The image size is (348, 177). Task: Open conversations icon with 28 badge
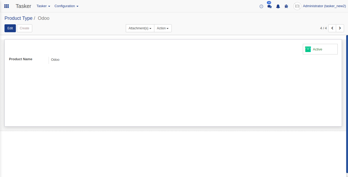pyautogui.click(x=269, y=6)
